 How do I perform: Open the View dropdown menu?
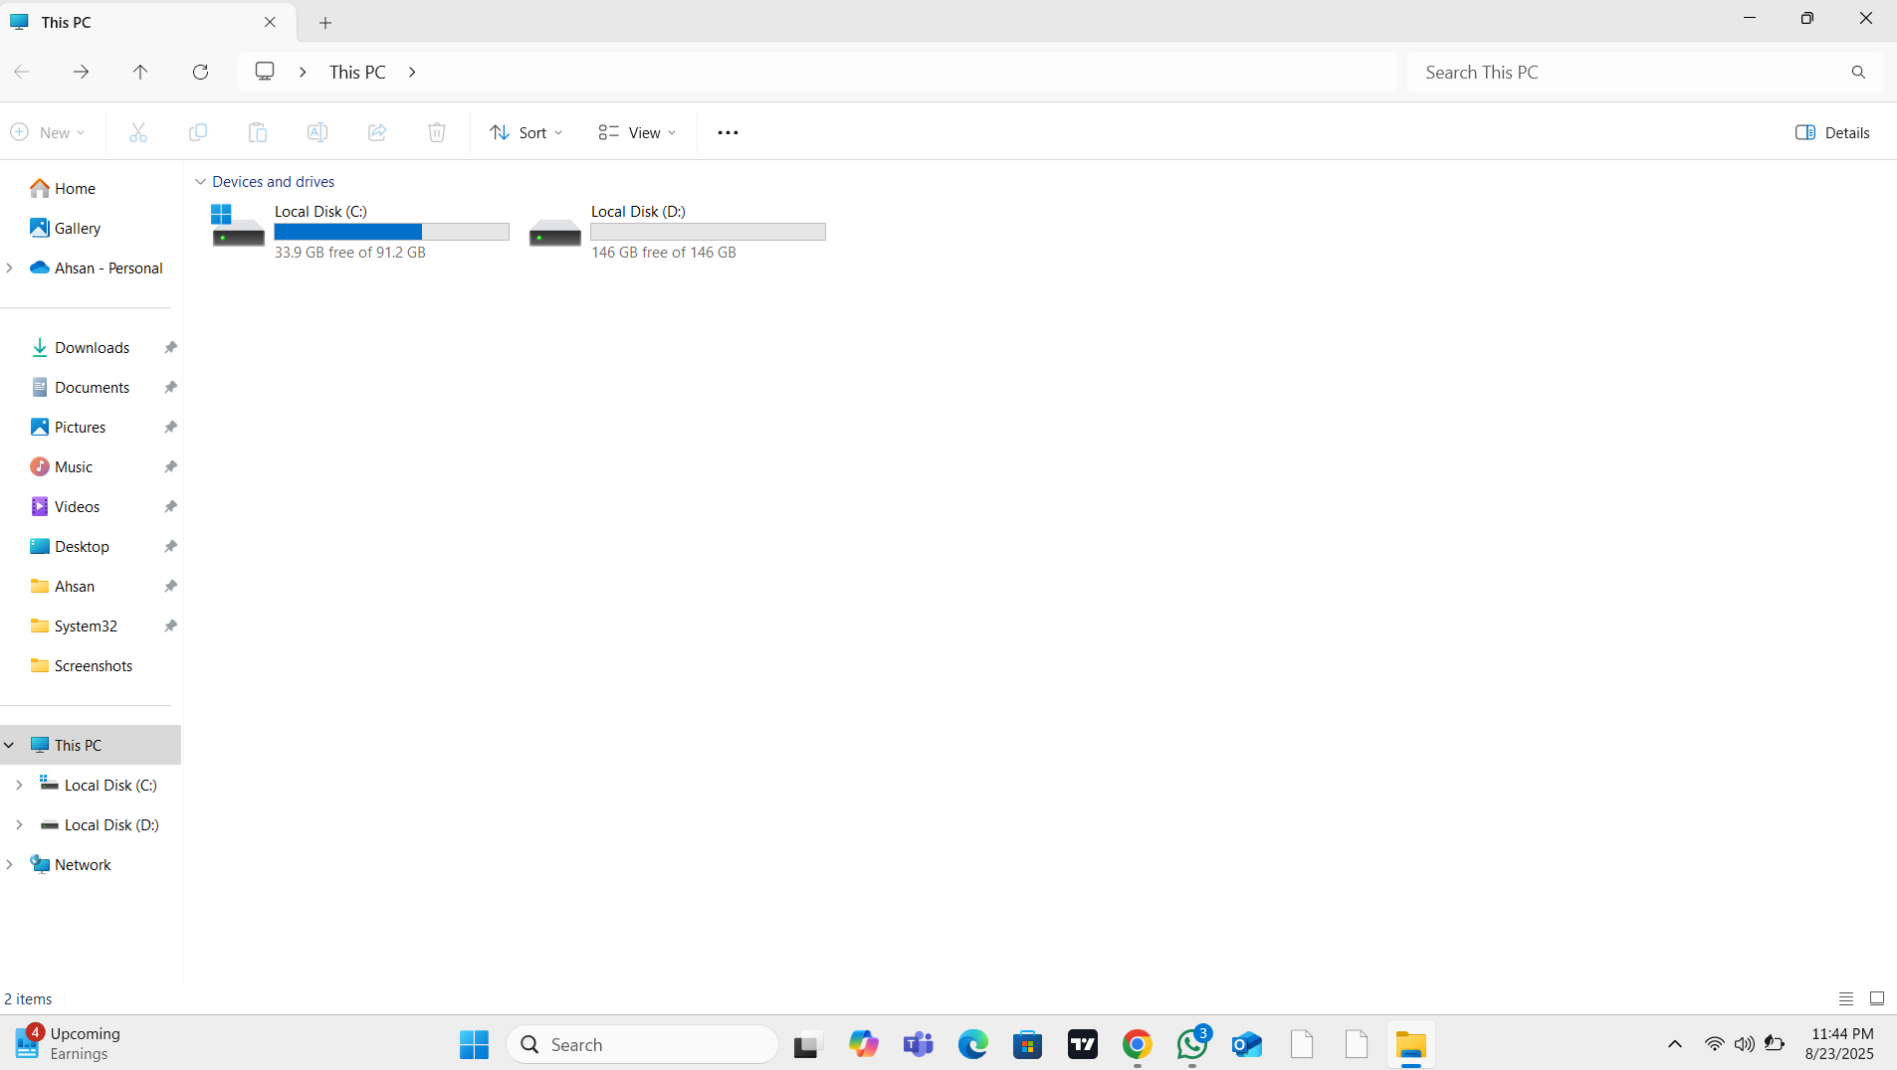[637, 132]
